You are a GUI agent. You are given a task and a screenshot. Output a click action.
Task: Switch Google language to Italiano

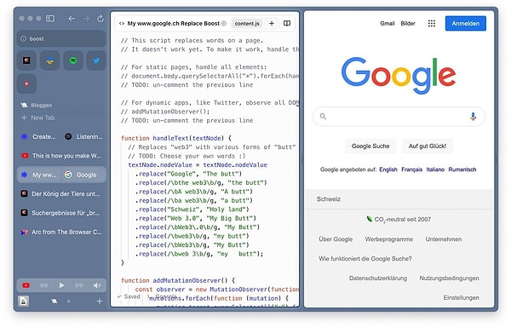tap(435, 169)
